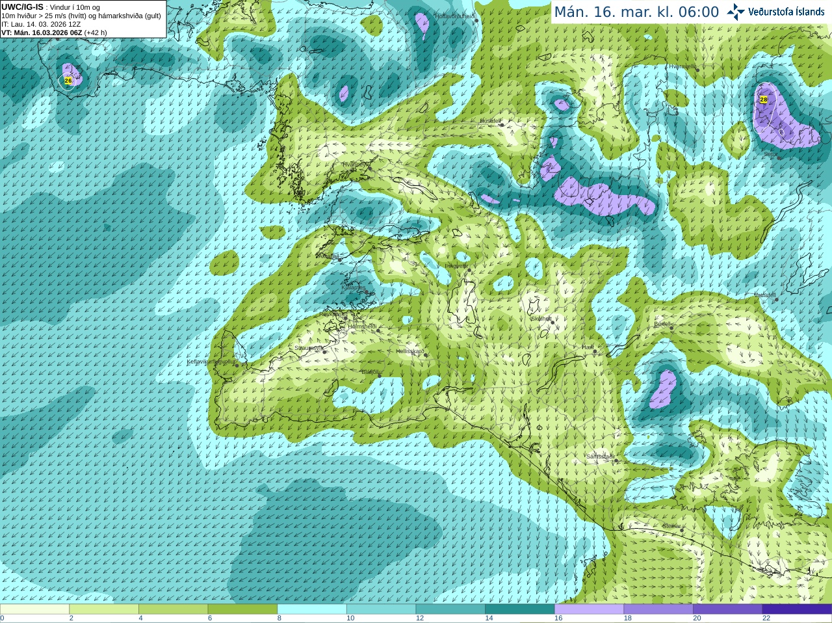Select the 18–20 m/s legend color
Viewport: 832px width, 623px height.
coord(658,609)
